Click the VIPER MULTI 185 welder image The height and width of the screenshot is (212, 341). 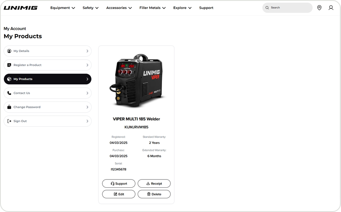tap(136, 80)
